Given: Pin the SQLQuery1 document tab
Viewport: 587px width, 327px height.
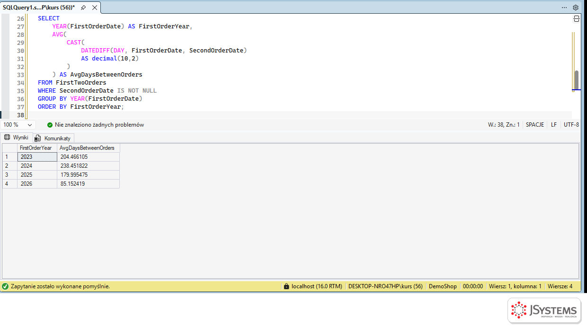Looking at the screenshot, I should (x=83, y=8).
